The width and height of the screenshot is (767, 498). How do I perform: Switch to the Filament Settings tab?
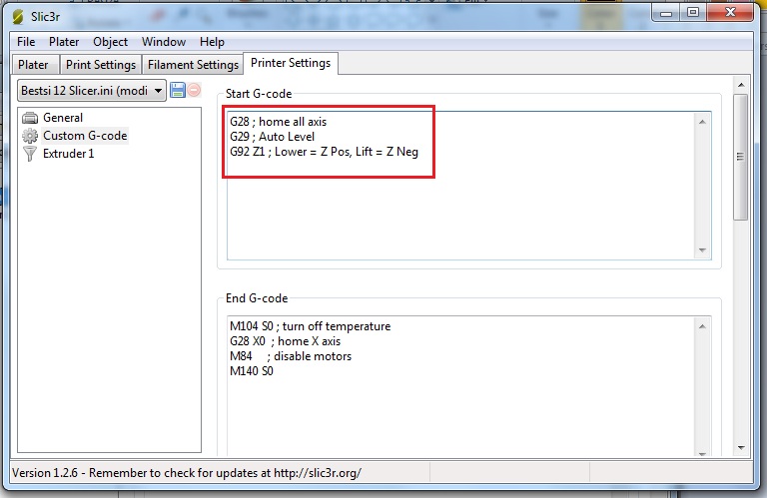click(193, 65)
